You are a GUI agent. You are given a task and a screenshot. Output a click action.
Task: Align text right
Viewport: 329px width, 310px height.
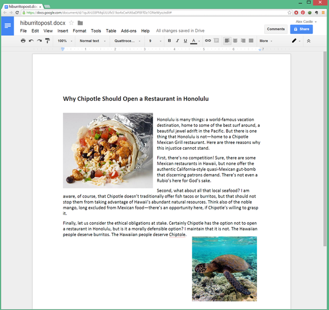[243, 40]
